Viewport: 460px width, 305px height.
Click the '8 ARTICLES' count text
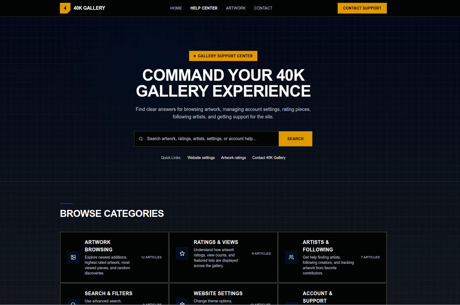click(261, 253)
